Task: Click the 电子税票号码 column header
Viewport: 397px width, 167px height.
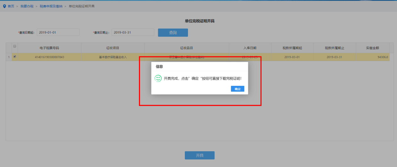Action: (49, 48)
